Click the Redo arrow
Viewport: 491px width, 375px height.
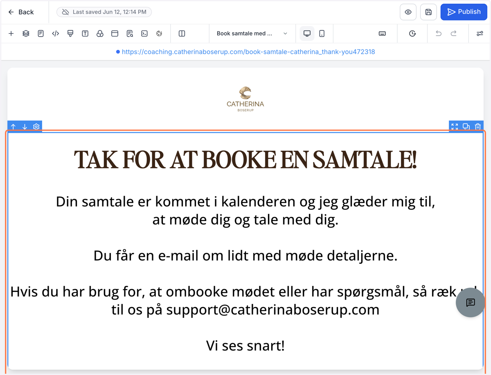[454, 33]
